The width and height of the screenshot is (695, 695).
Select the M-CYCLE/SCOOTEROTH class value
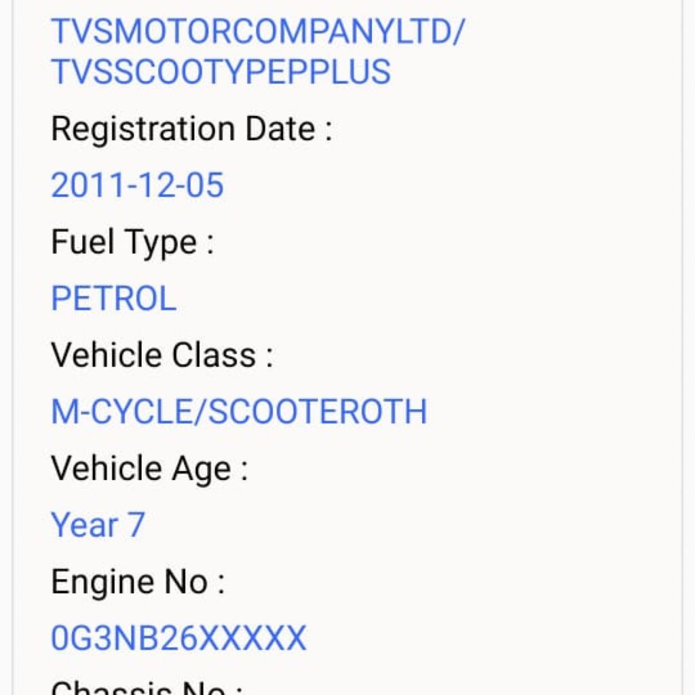coord(240,412)
